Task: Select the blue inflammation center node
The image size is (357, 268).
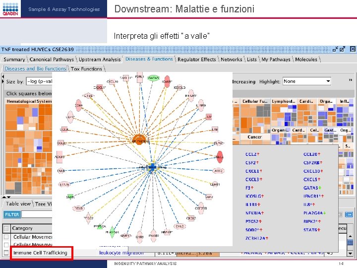Action: pos(152,167)
